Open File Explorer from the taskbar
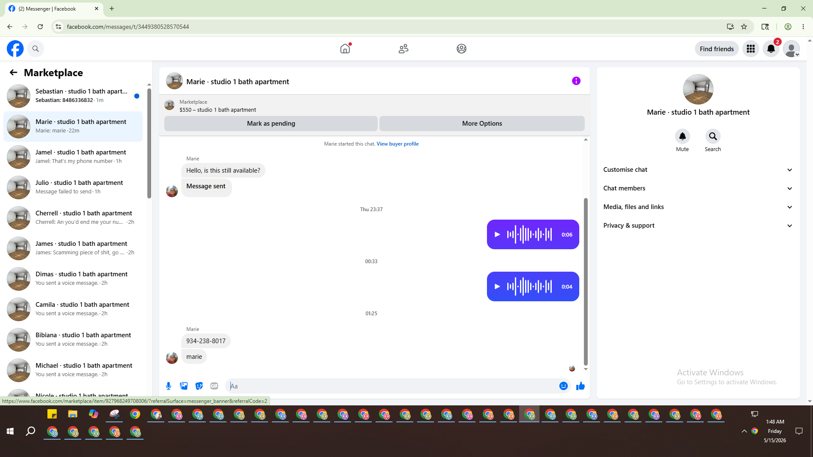The width and height of the screenshot is (813, 457). click(x=73, y=414)
